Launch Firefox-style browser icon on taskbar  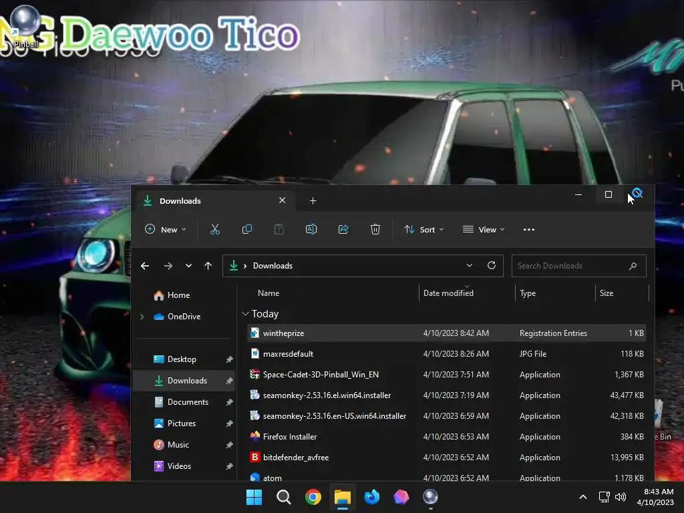[371, 497]
